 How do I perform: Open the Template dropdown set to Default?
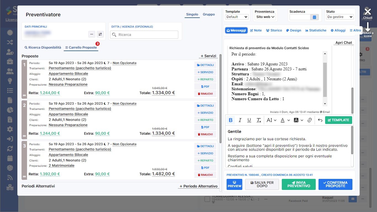237,17
